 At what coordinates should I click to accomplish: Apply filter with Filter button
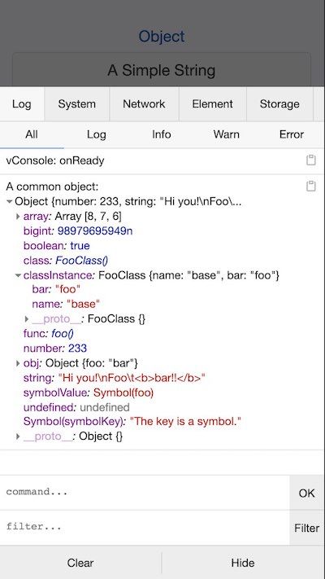(x=307, y=528)
